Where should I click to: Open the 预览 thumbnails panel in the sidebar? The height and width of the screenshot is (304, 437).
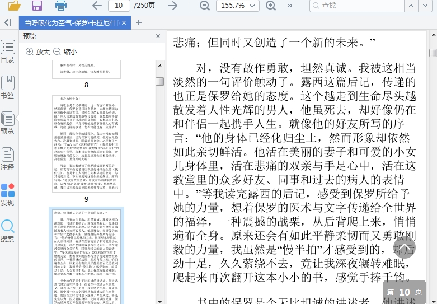pos(7,123)
